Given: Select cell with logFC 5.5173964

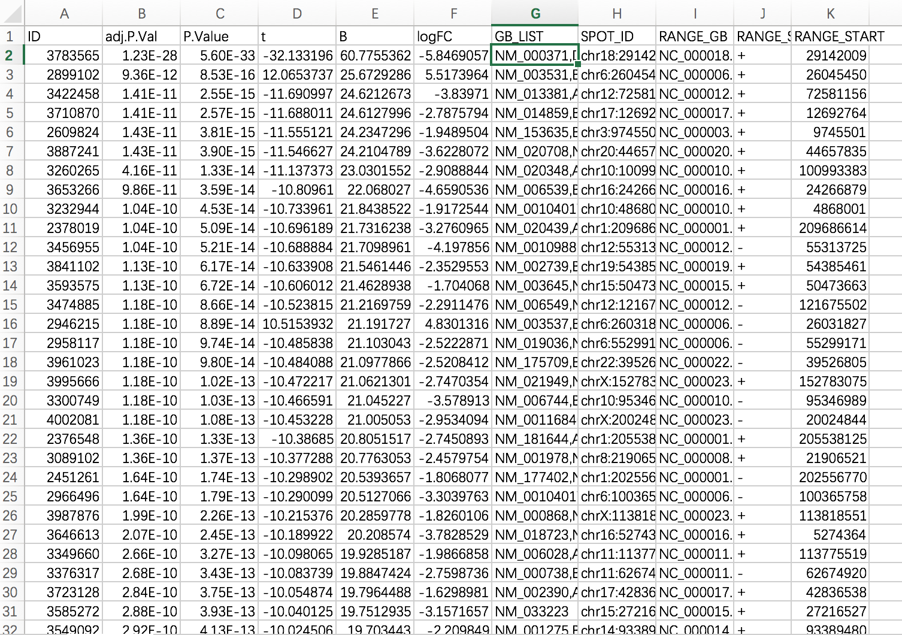Looking at the screenshot, I should coord(453,74).
